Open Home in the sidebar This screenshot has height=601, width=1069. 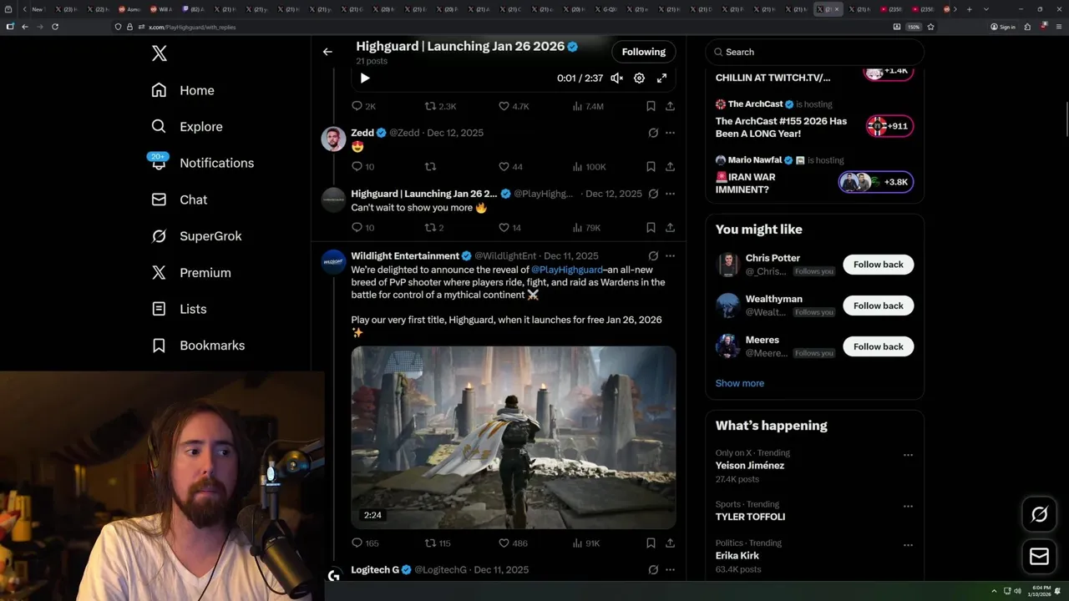[x=183, y=90]
